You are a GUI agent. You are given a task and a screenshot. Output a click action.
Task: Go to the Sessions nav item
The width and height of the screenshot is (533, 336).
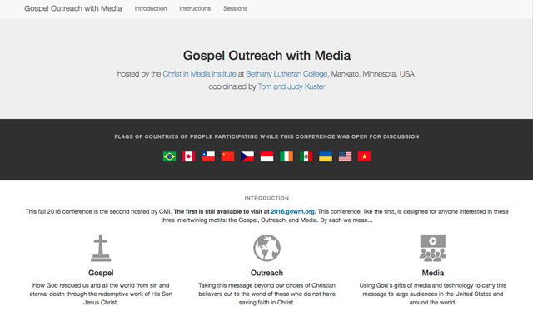tap(235, 9)
